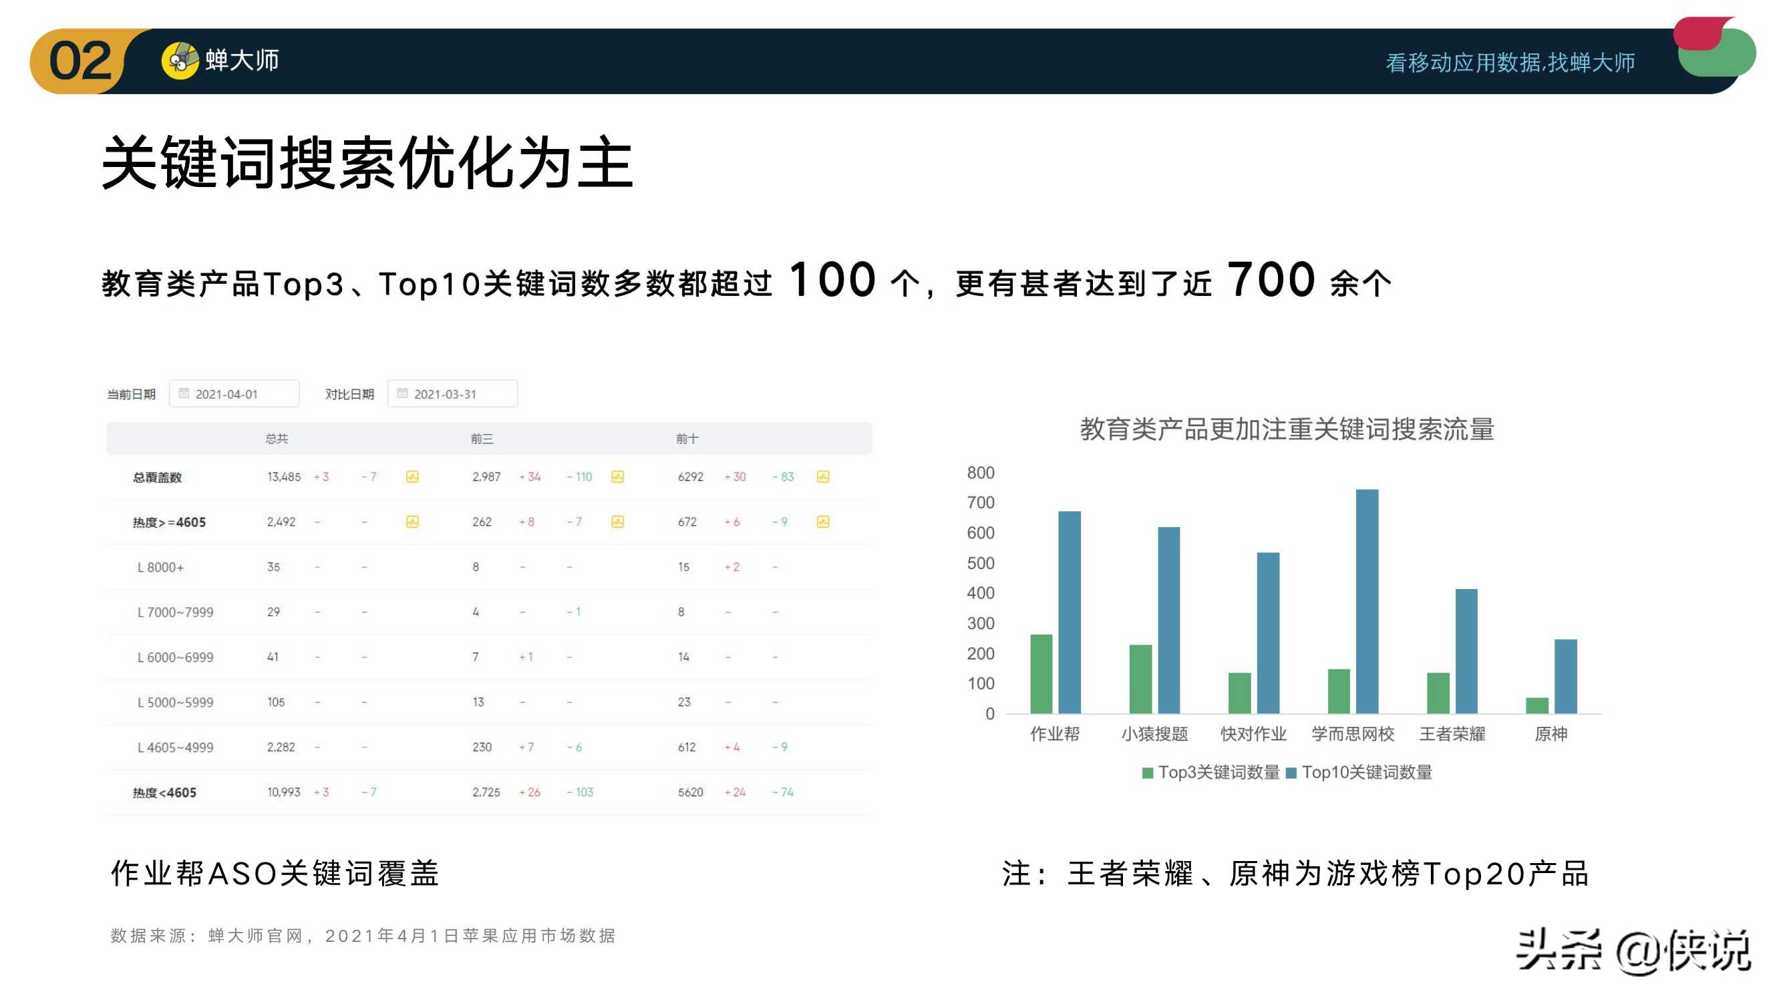
Task: Click the 数据来源 footnote text
Action: click(363, 936)
